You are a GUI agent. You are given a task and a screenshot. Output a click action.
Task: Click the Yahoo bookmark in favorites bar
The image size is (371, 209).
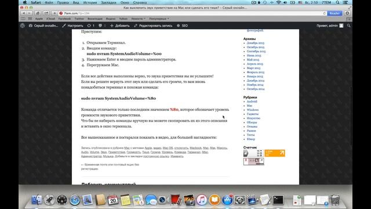(123, 19)
